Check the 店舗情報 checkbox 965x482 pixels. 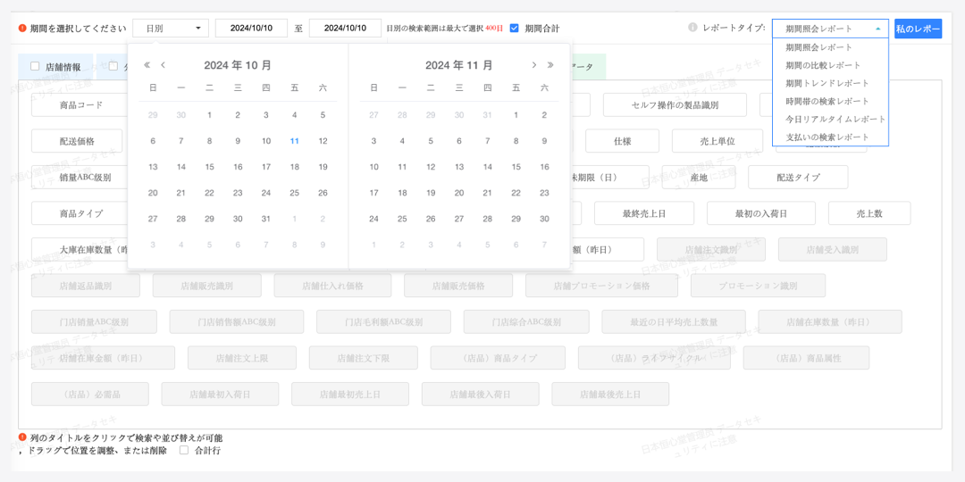coord(35,66)
